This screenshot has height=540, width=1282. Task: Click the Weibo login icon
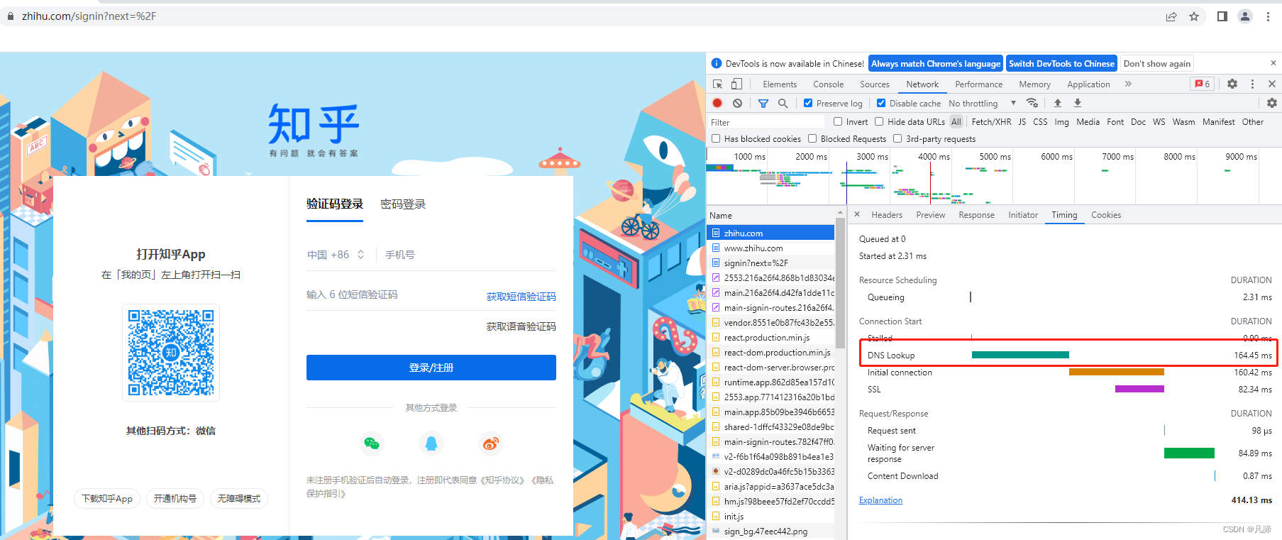click(x=491, y=443)
